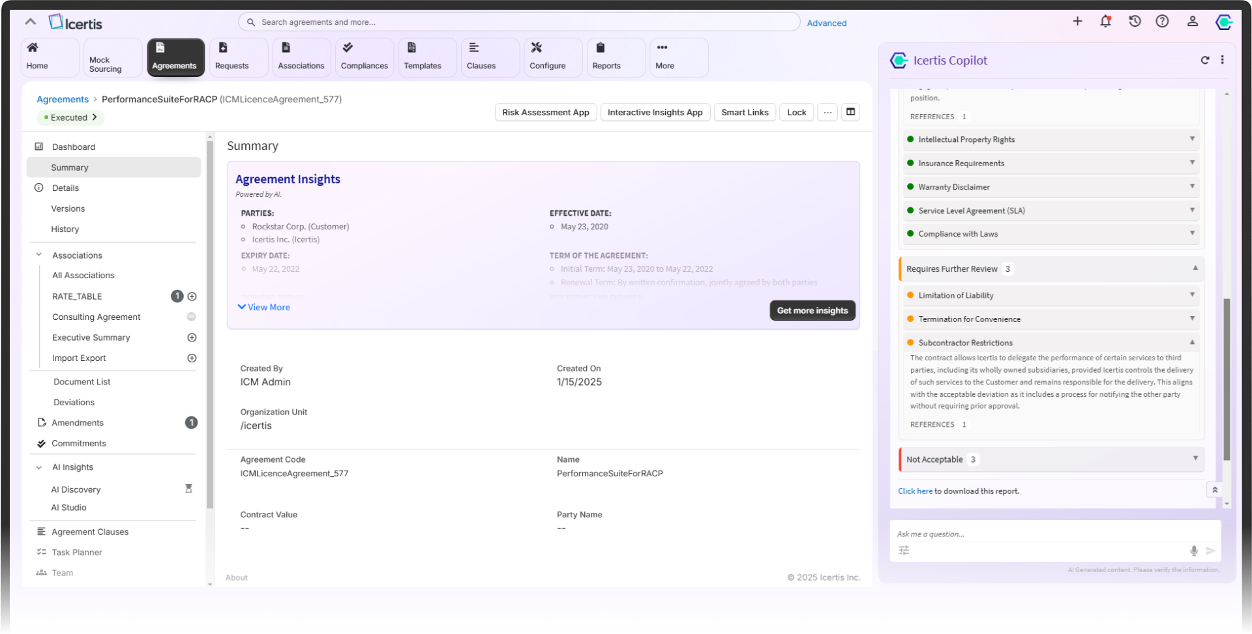Open the Templates navigation tile
This screenshot has height=634, width=1252.
[x=427, y=57]
